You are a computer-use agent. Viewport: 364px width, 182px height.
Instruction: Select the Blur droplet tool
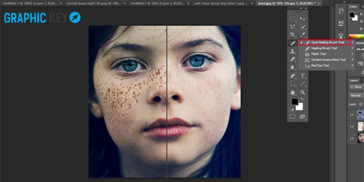tap(292, 67)
